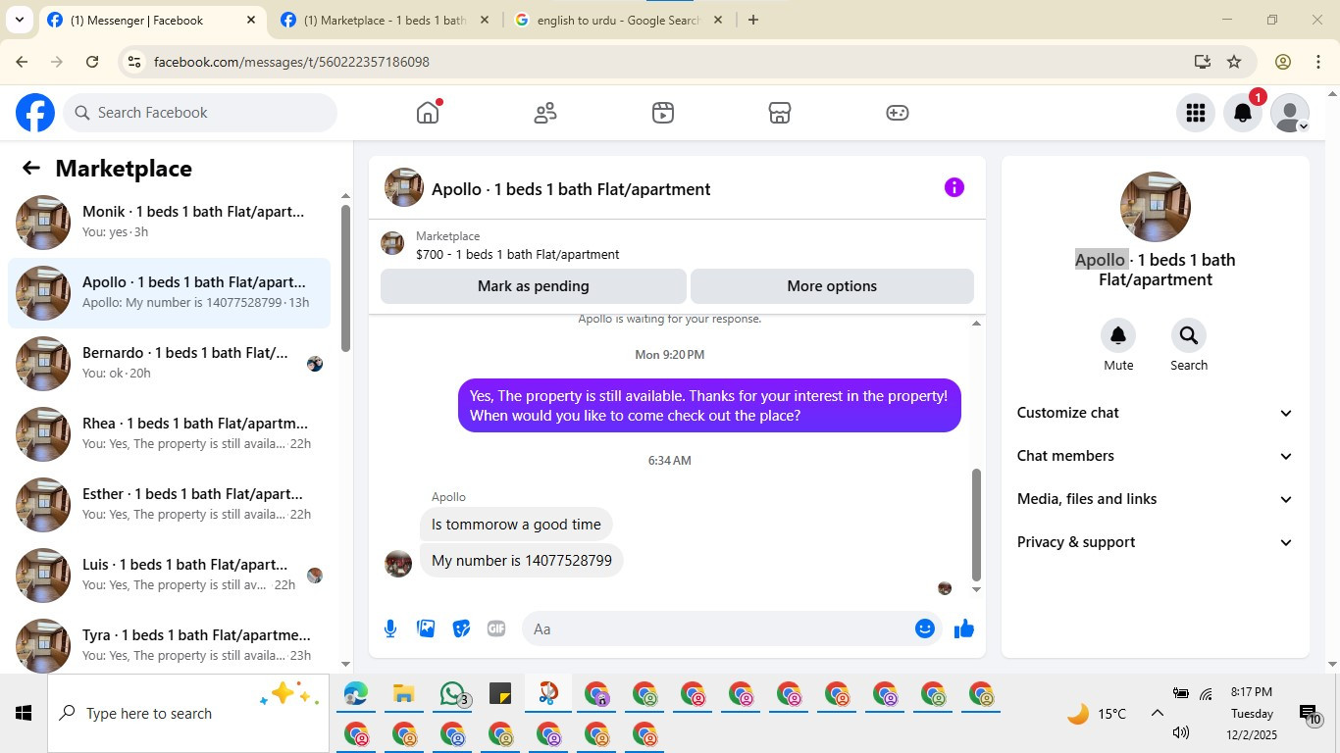
Task: Open the Chrome tab search dropdown
Action: pyautogui.click(x=19, y=20)
